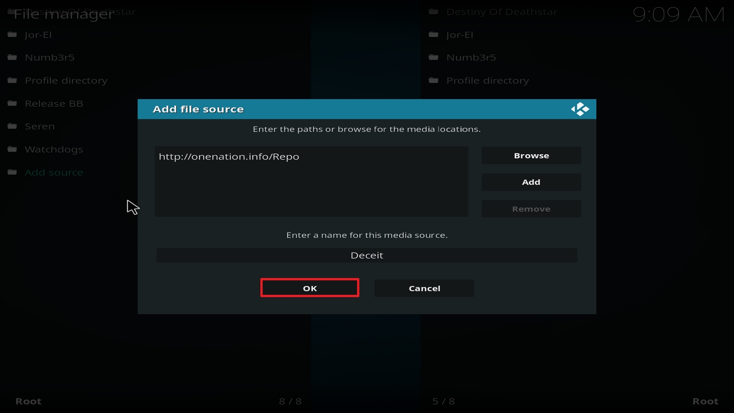Cancel the Add file source dialog
Image resolution: width=734 pixels, height=413 pixels.
tap(424, 288)
